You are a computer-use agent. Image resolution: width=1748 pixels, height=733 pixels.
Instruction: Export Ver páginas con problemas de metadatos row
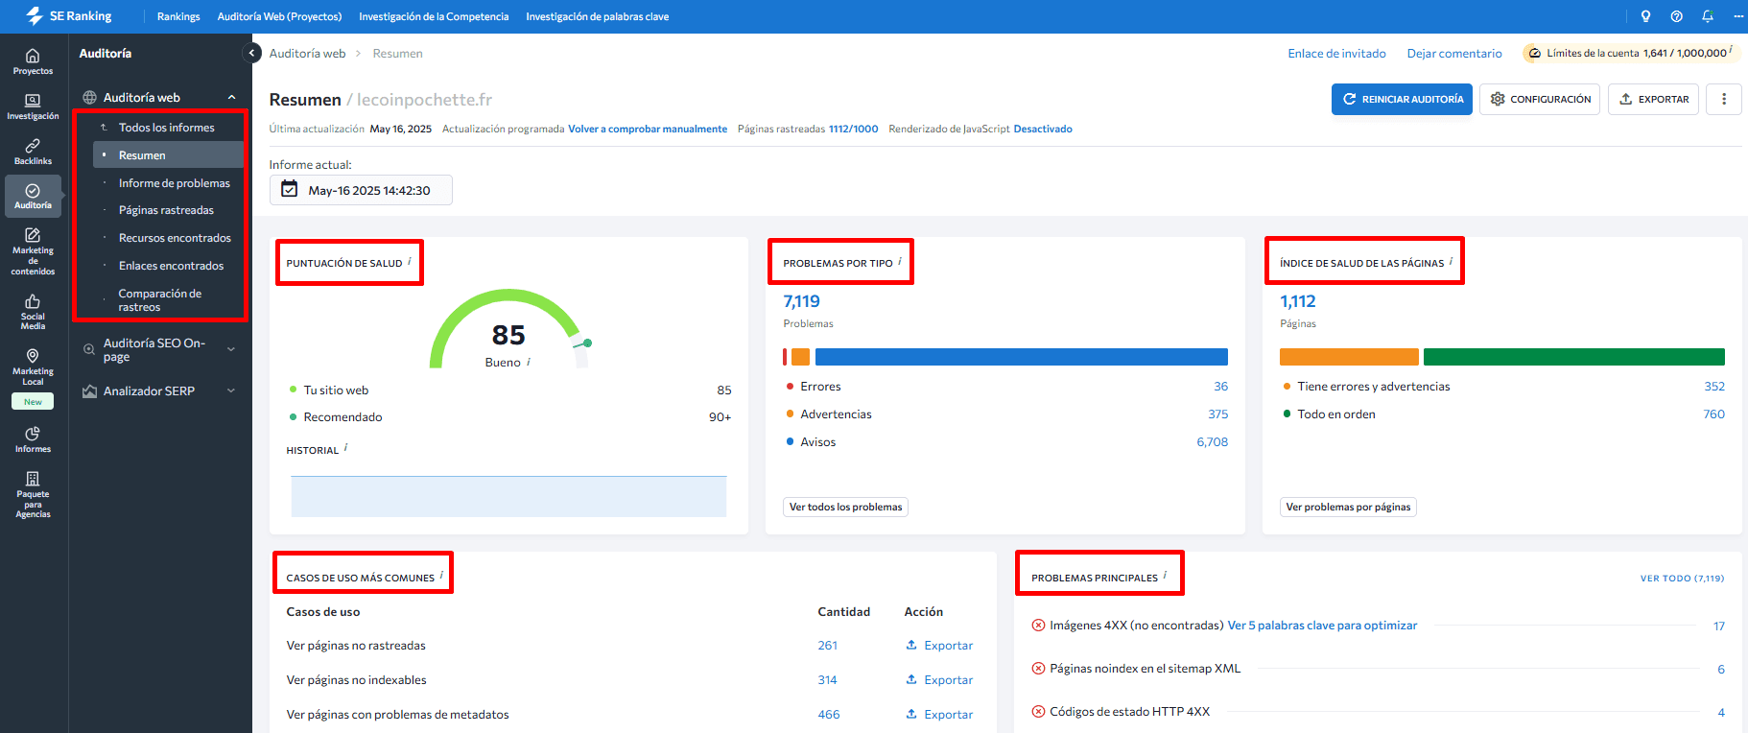tap(939, 715)
